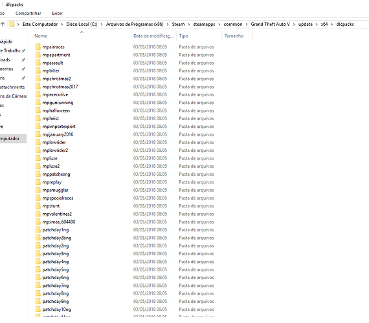This screenshot has height=323, width=369.
Task: Navigate to steamapps in breadcrumb
Action: coord(204,24)
